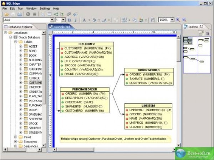Open the 100% zoom level dropdown

(x=172, y=20)
